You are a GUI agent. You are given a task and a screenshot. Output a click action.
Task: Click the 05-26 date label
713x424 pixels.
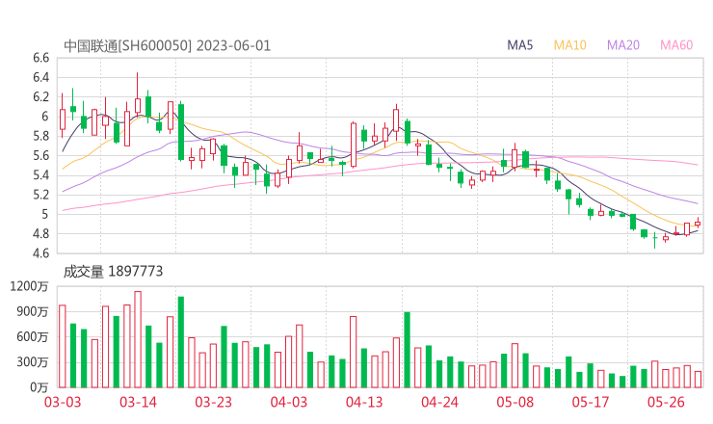click(666, 402)
